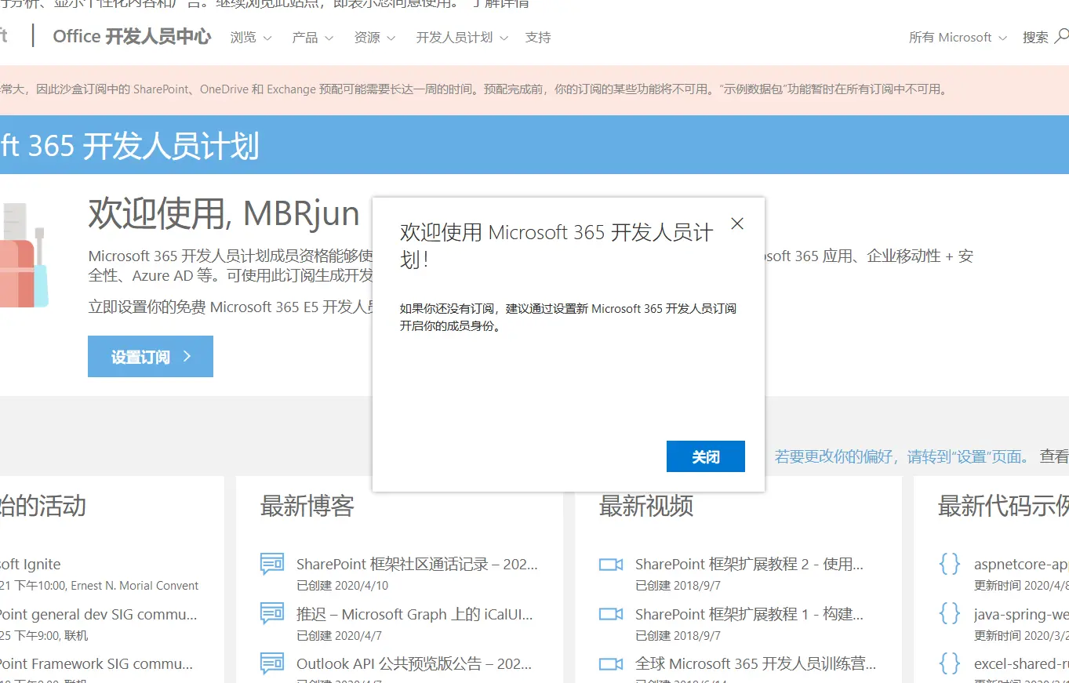Click 已创建 2020/4/7 date text
Viewport: 1069px width, 683px height.
pos(339,635)
